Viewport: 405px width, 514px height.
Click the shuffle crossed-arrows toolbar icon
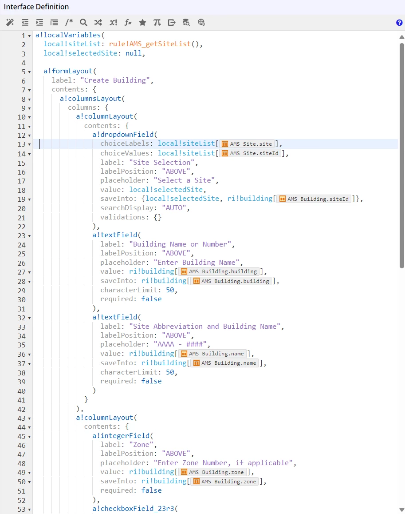(x=98, y=22)
